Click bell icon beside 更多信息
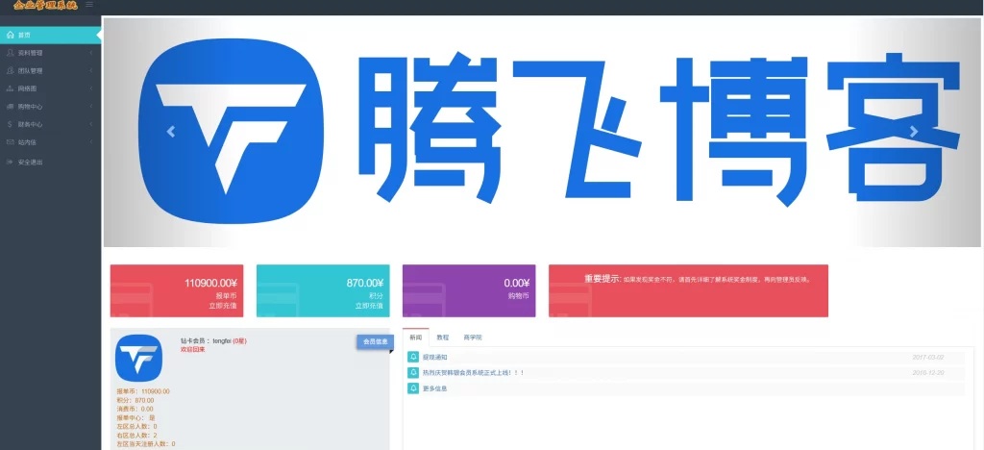 413,388
